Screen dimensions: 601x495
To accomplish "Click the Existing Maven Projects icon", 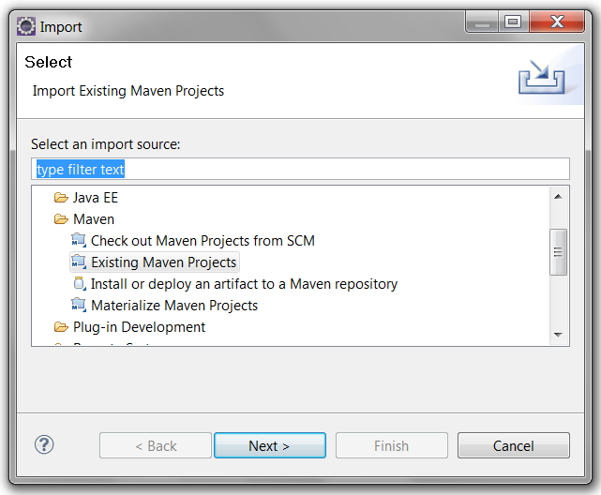I will (x=79, y=262).
